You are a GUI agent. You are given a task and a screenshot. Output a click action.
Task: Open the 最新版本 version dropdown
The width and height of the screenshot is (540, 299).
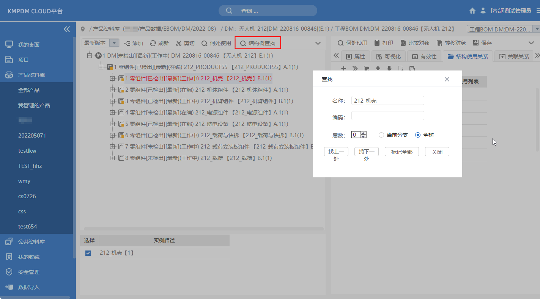[115, 43]
